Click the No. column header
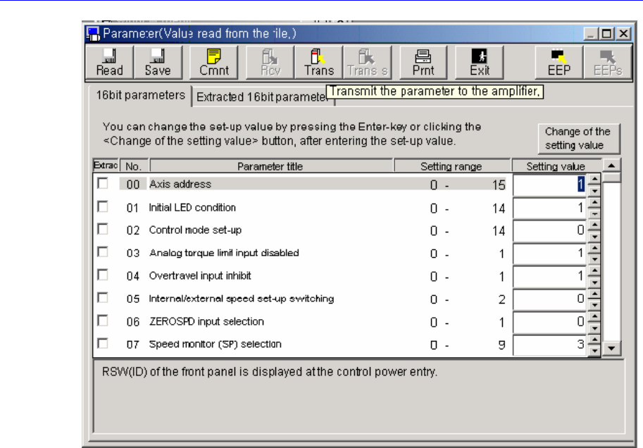This screenshot has height=448, width=643. click(x=134, y=166)
